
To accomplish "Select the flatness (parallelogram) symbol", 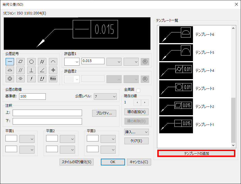I will pyautogui.click(x=21, y=61).
